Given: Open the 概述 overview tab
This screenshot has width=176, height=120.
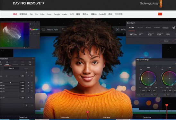Looking at the screenshot, I should [15, 14].
